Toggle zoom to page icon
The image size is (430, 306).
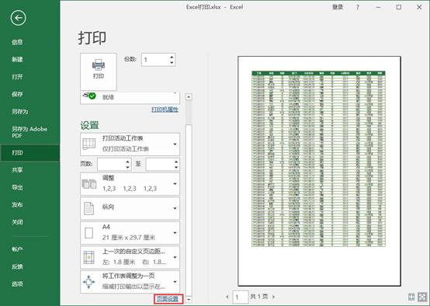point(422,297)
